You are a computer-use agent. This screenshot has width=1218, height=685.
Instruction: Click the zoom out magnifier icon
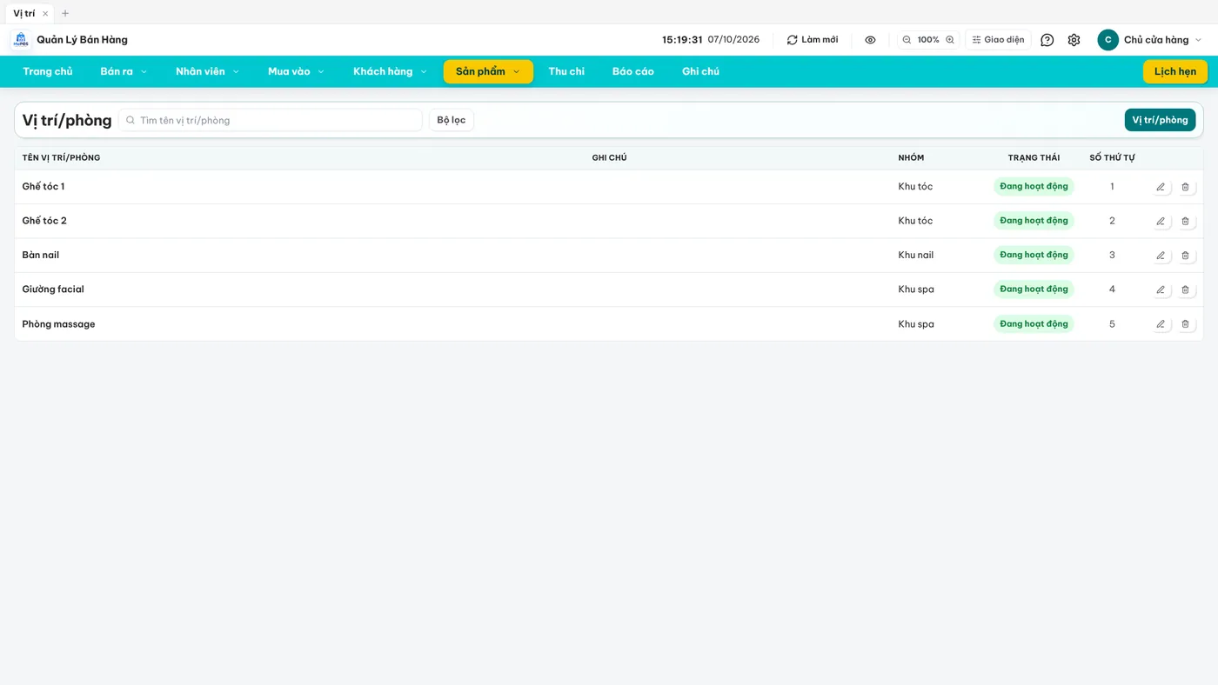point(907,40)
